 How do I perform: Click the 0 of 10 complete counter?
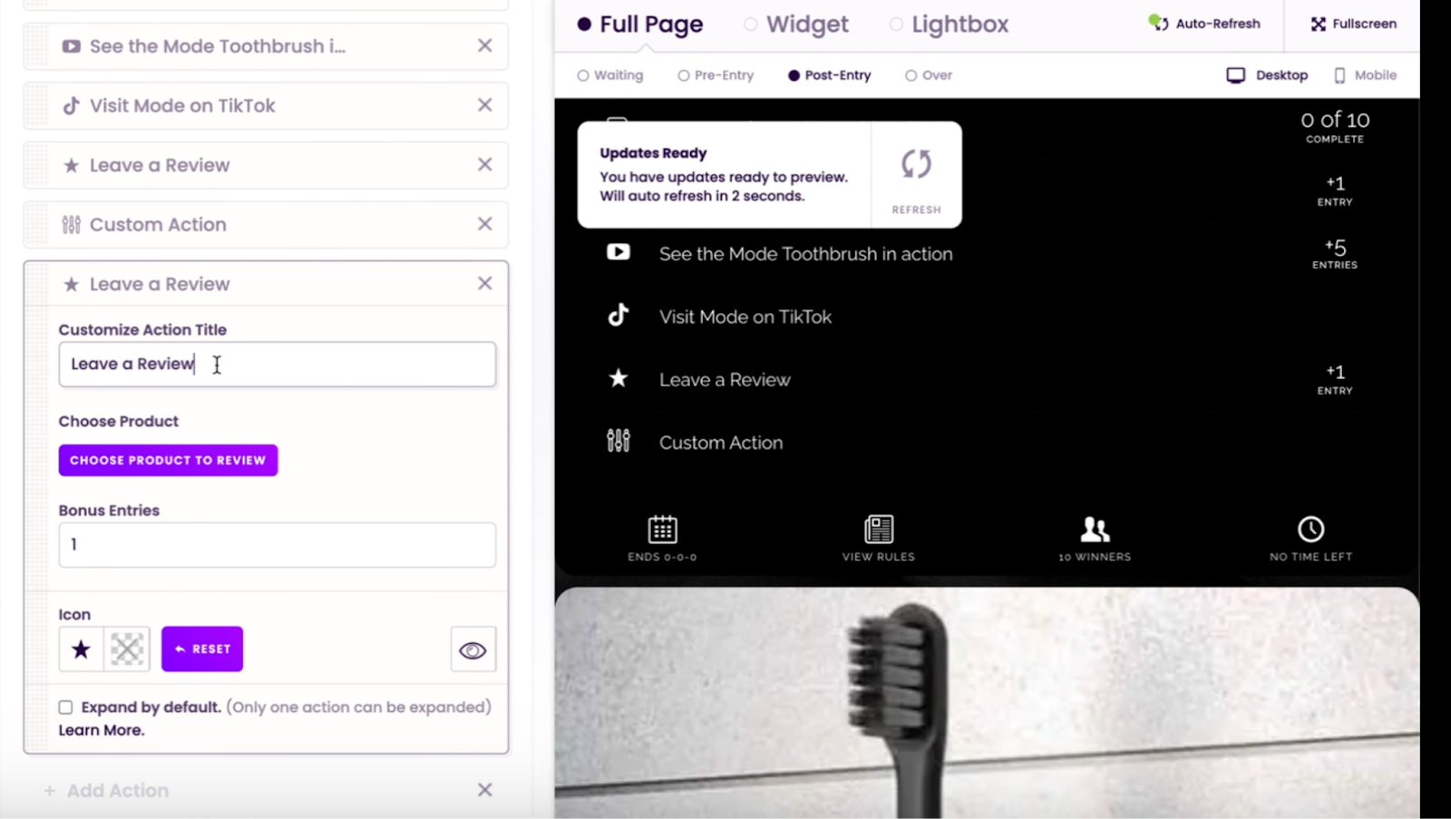click(1335, 127)
